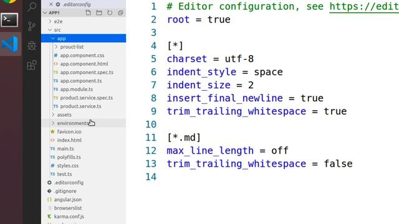Open test.ts file
Image resolution: width=399 pixels, height=224 pixels.
click(64, 174)
